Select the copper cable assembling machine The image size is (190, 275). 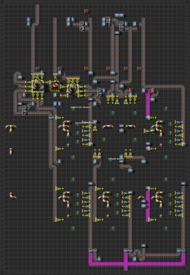[x=55, y=86]
